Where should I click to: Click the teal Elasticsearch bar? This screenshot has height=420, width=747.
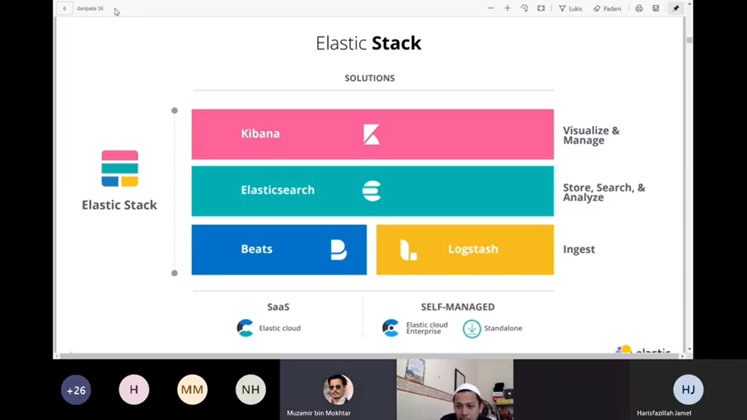point(372,191)
